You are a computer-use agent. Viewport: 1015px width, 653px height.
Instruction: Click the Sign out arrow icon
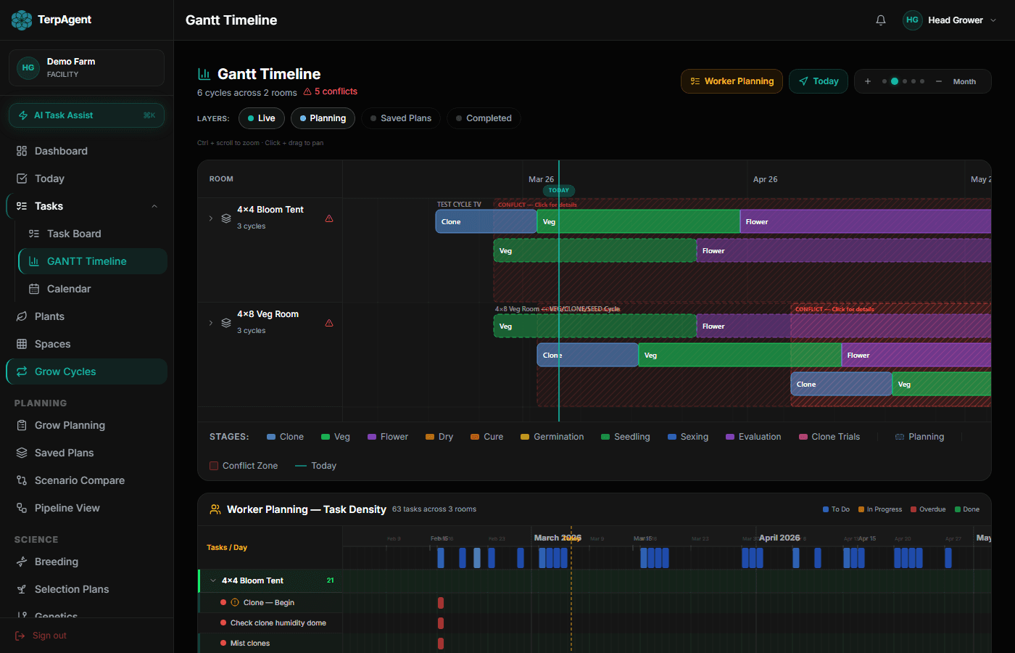coord(20,636)
